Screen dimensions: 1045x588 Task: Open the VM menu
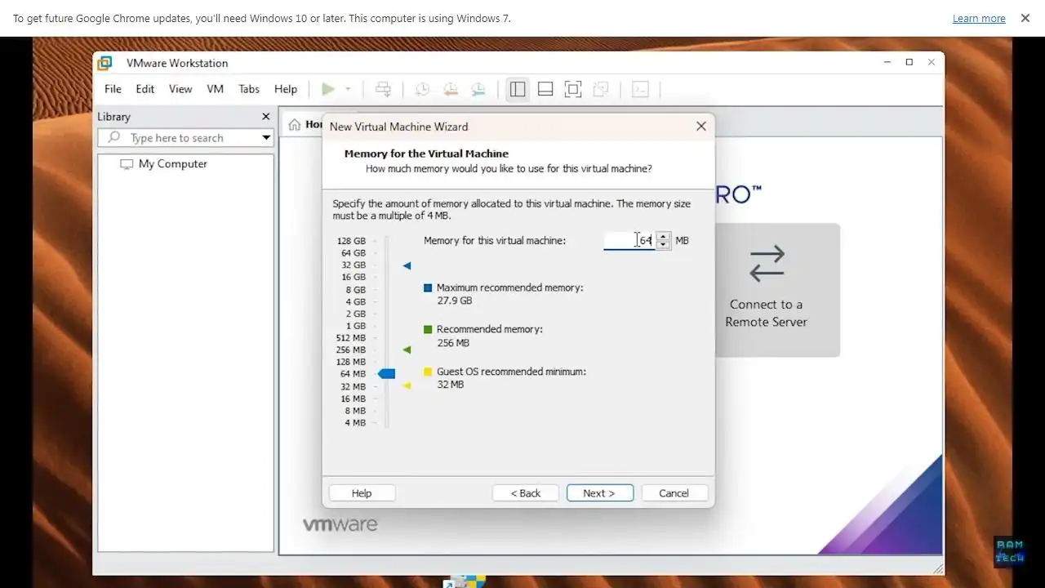tap(216, 89)
